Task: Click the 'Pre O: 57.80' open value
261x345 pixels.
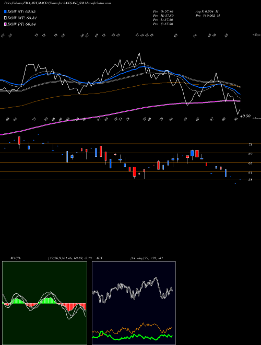Action: [163, 11]
